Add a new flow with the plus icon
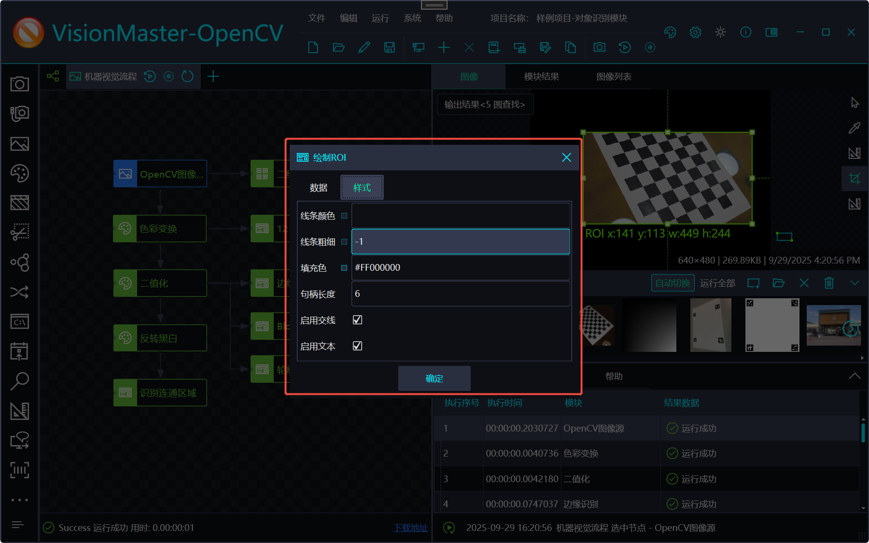 point(213,76)
